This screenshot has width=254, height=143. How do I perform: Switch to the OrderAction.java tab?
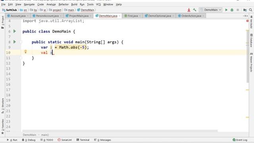click(x=191, y=16)
